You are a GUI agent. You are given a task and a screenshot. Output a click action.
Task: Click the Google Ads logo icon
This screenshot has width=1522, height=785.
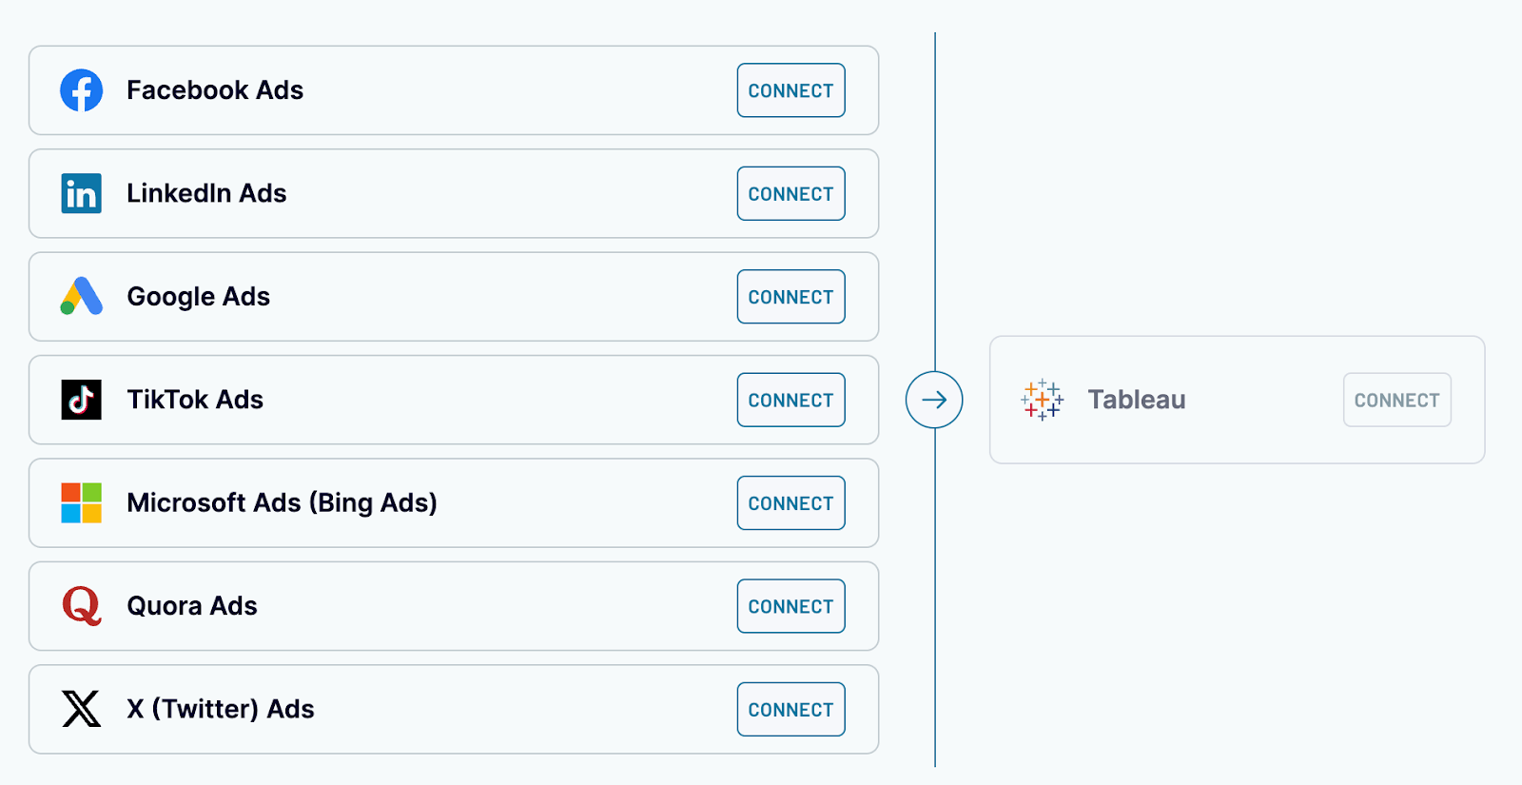[x=82, y=297]
